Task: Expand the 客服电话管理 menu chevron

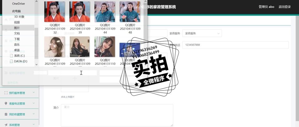Action: coord(34,103)
